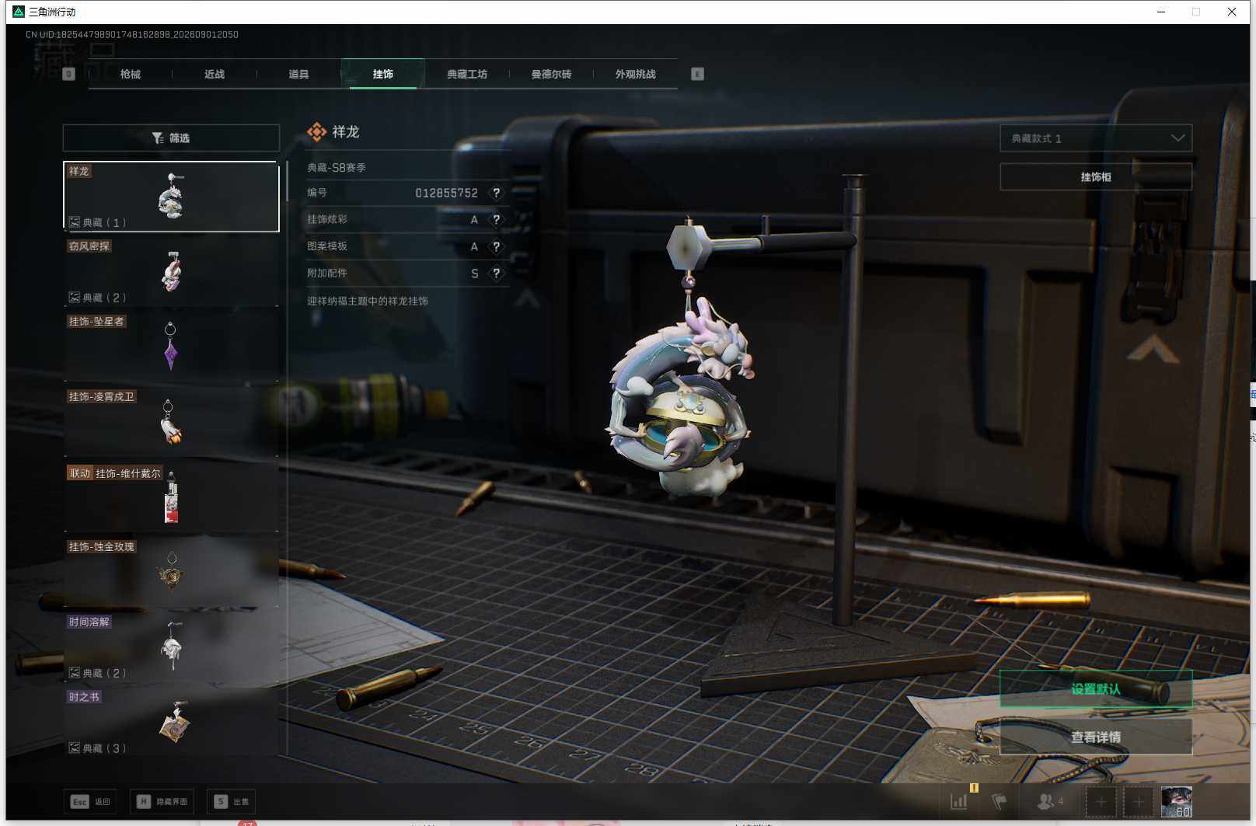Viewport: 1256px width, 826px height.
Task: Choose the 时间溶解 charm
Action: pyautogui.click(x=171, y=647)
